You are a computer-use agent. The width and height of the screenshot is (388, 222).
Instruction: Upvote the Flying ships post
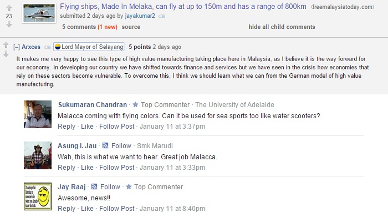tap(9, 8)
